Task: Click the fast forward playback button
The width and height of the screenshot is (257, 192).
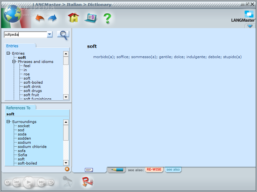Action: [42, 182]
